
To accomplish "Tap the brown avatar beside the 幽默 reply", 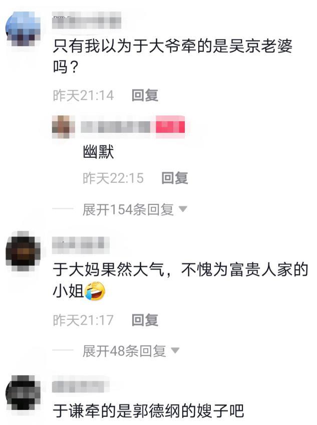I will [x=64, y=127].
